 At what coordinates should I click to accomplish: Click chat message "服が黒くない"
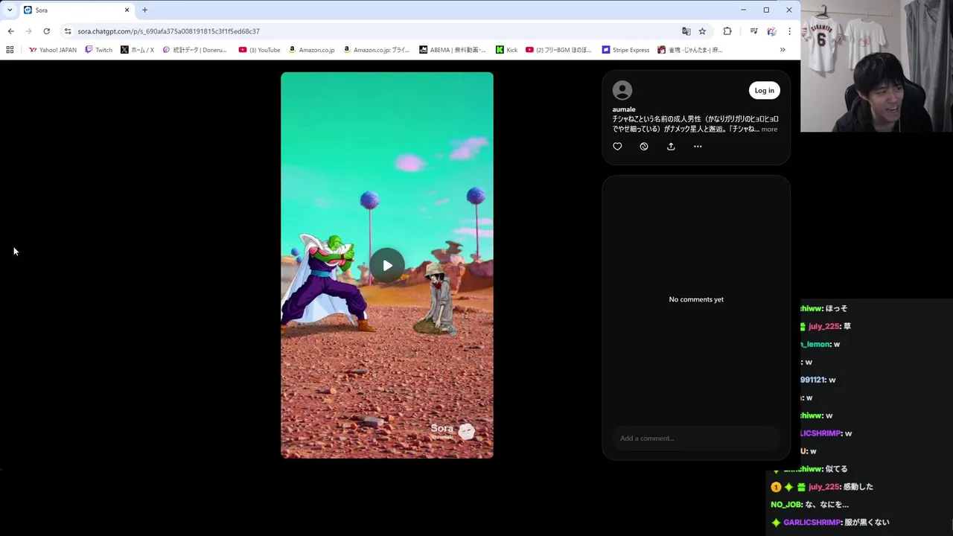(x=867, y=523)
